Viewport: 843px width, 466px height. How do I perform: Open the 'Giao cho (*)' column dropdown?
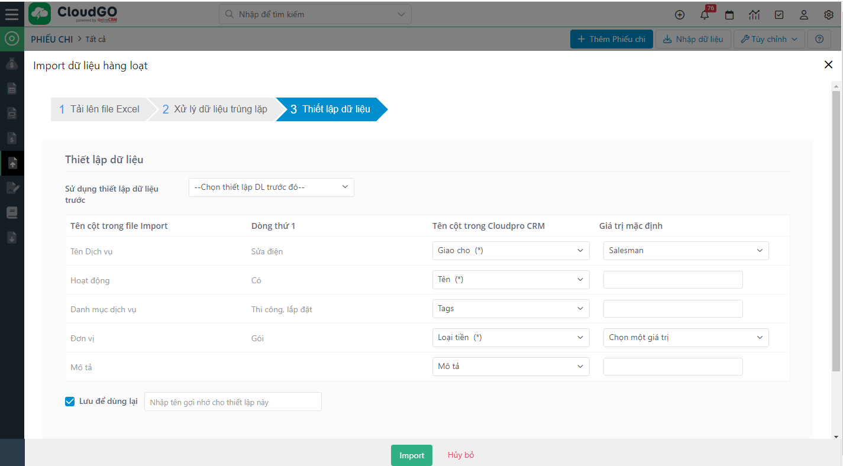click(511, 251)
